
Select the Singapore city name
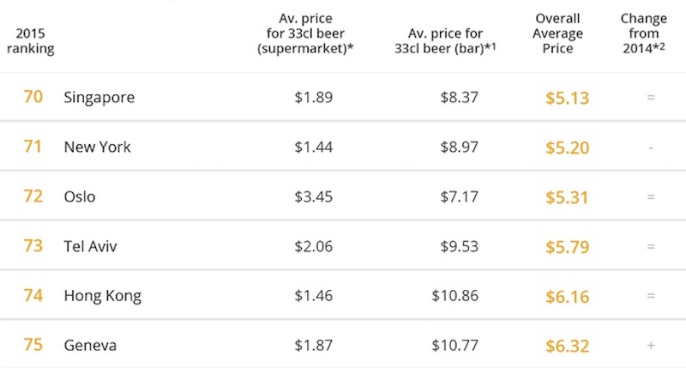point(99,98)
